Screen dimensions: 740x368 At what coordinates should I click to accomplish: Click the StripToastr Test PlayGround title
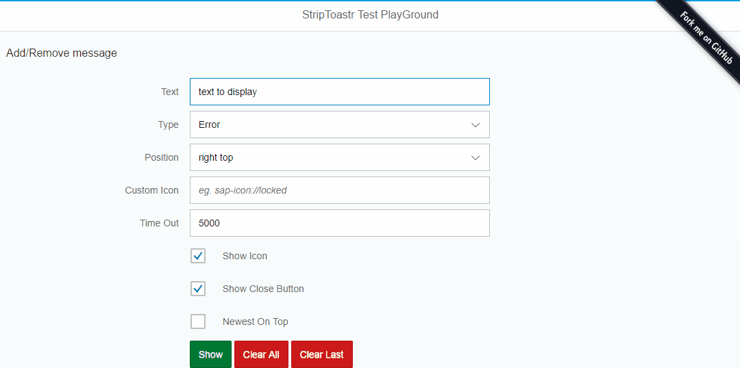click(x=370, y=15)
